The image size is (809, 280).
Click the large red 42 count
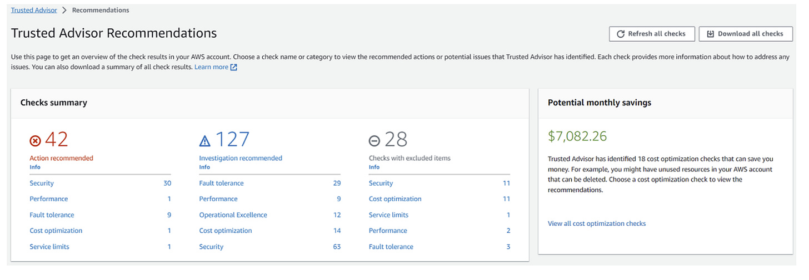tap(56, 140)
